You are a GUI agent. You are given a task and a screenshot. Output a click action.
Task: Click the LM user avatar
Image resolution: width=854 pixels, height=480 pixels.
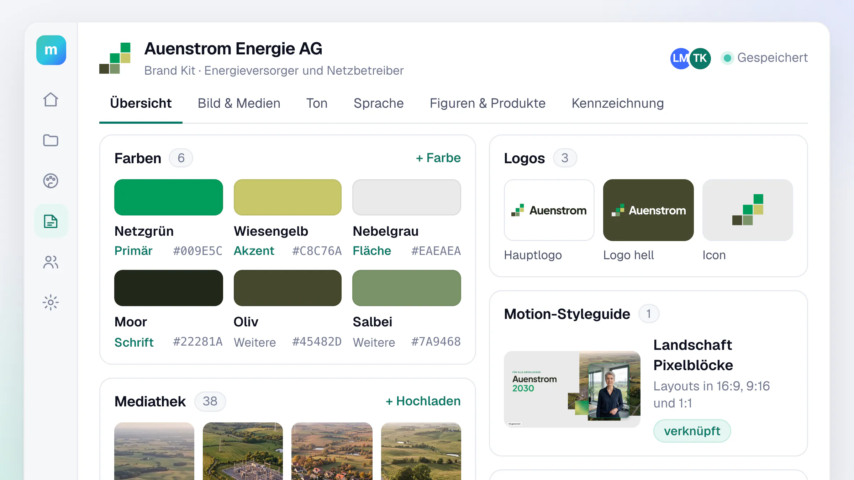click(680, 58)
